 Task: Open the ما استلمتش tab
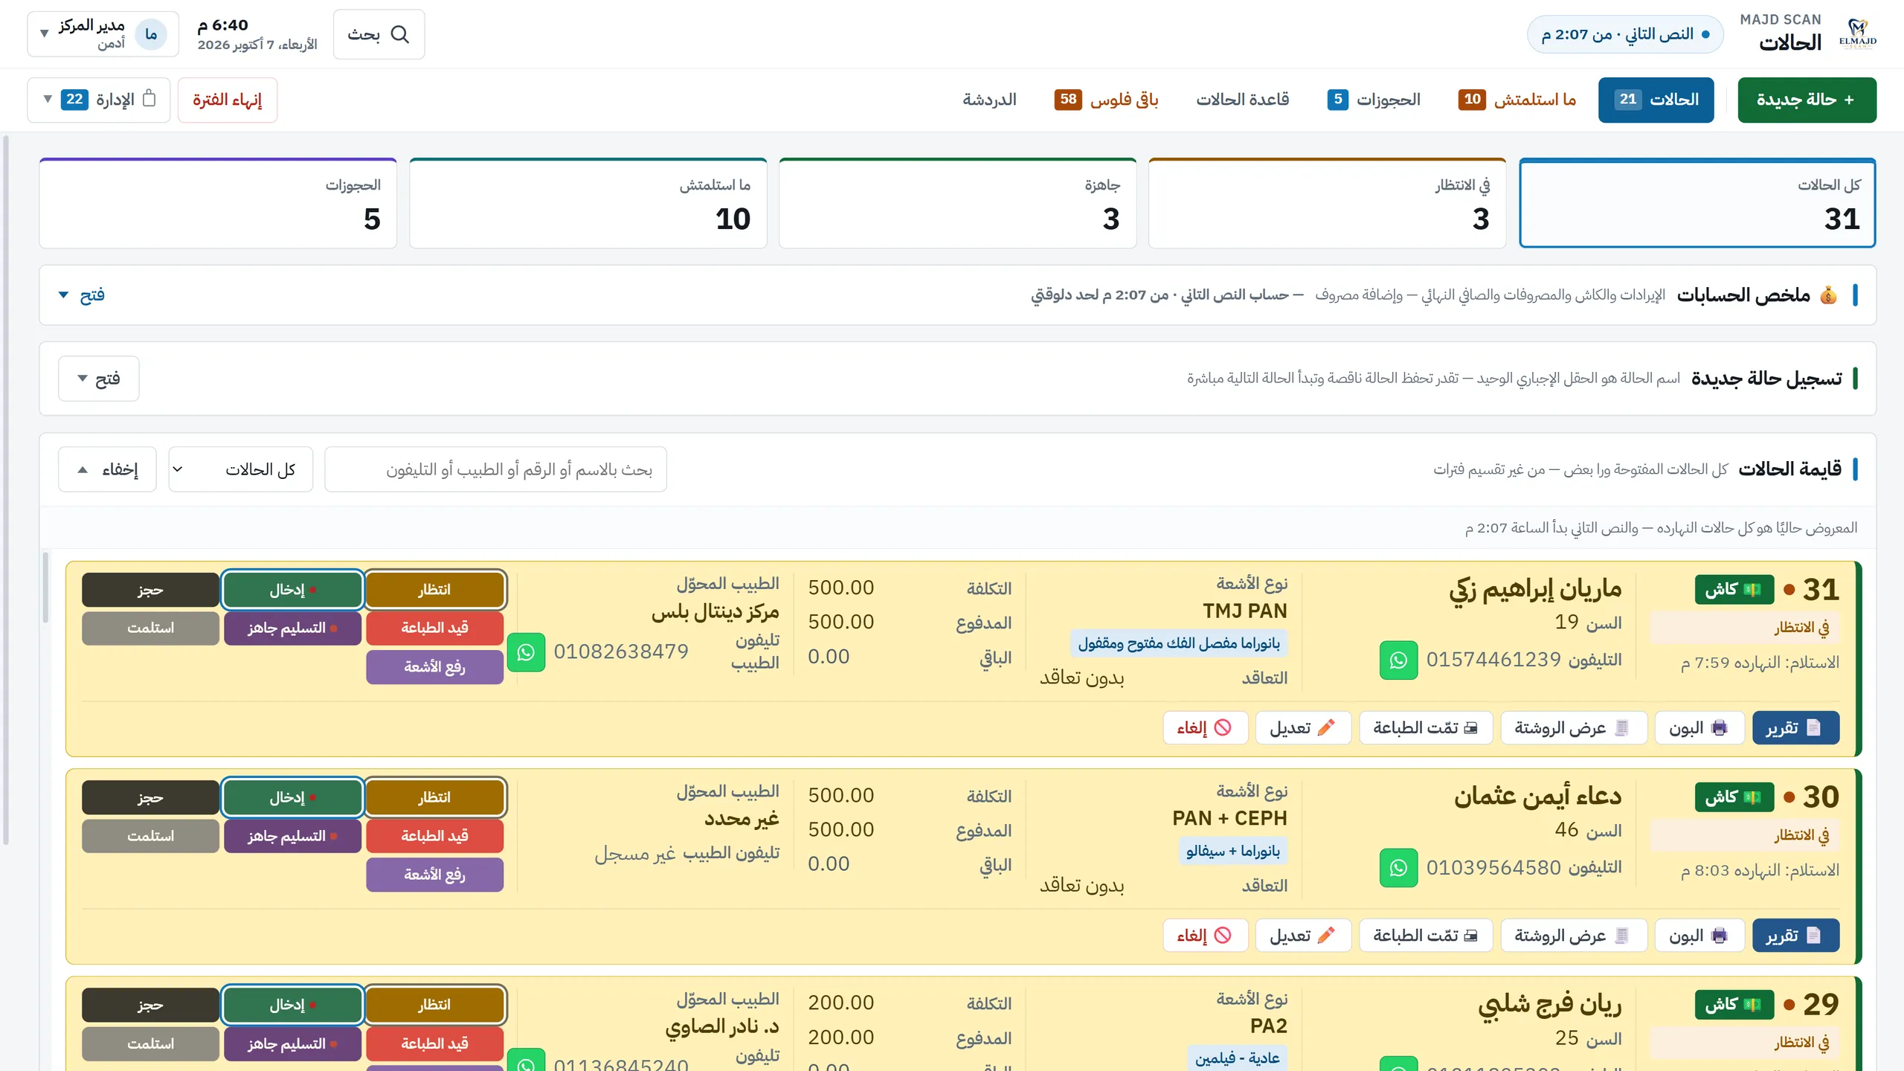tap(1517, 100)
